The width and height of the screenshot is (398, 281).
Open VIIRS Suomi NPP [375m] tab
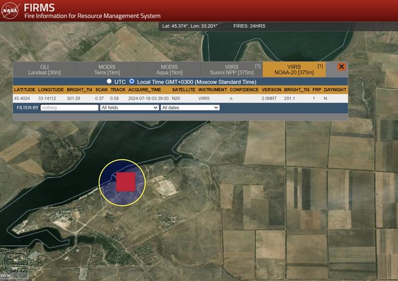pos(231,70)
